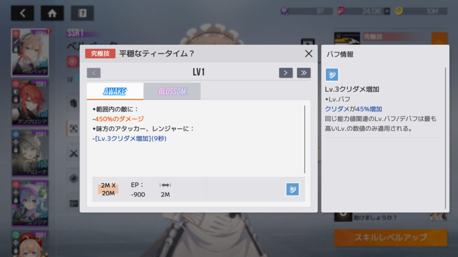The image size is (458, 257).
Task: Open the help question mark icon
Action: coord(82,13)
